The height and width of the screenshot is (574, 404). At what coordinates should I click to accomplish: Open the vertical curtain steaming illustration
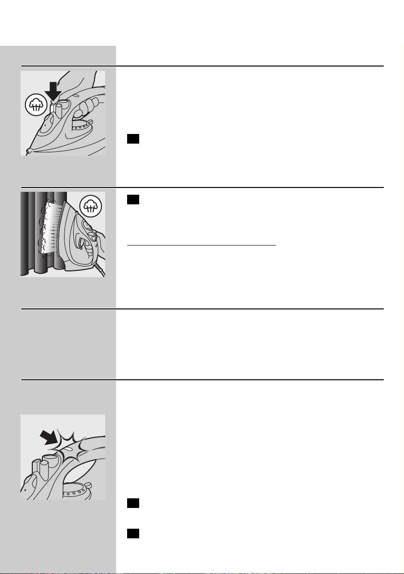click(63, 234)
